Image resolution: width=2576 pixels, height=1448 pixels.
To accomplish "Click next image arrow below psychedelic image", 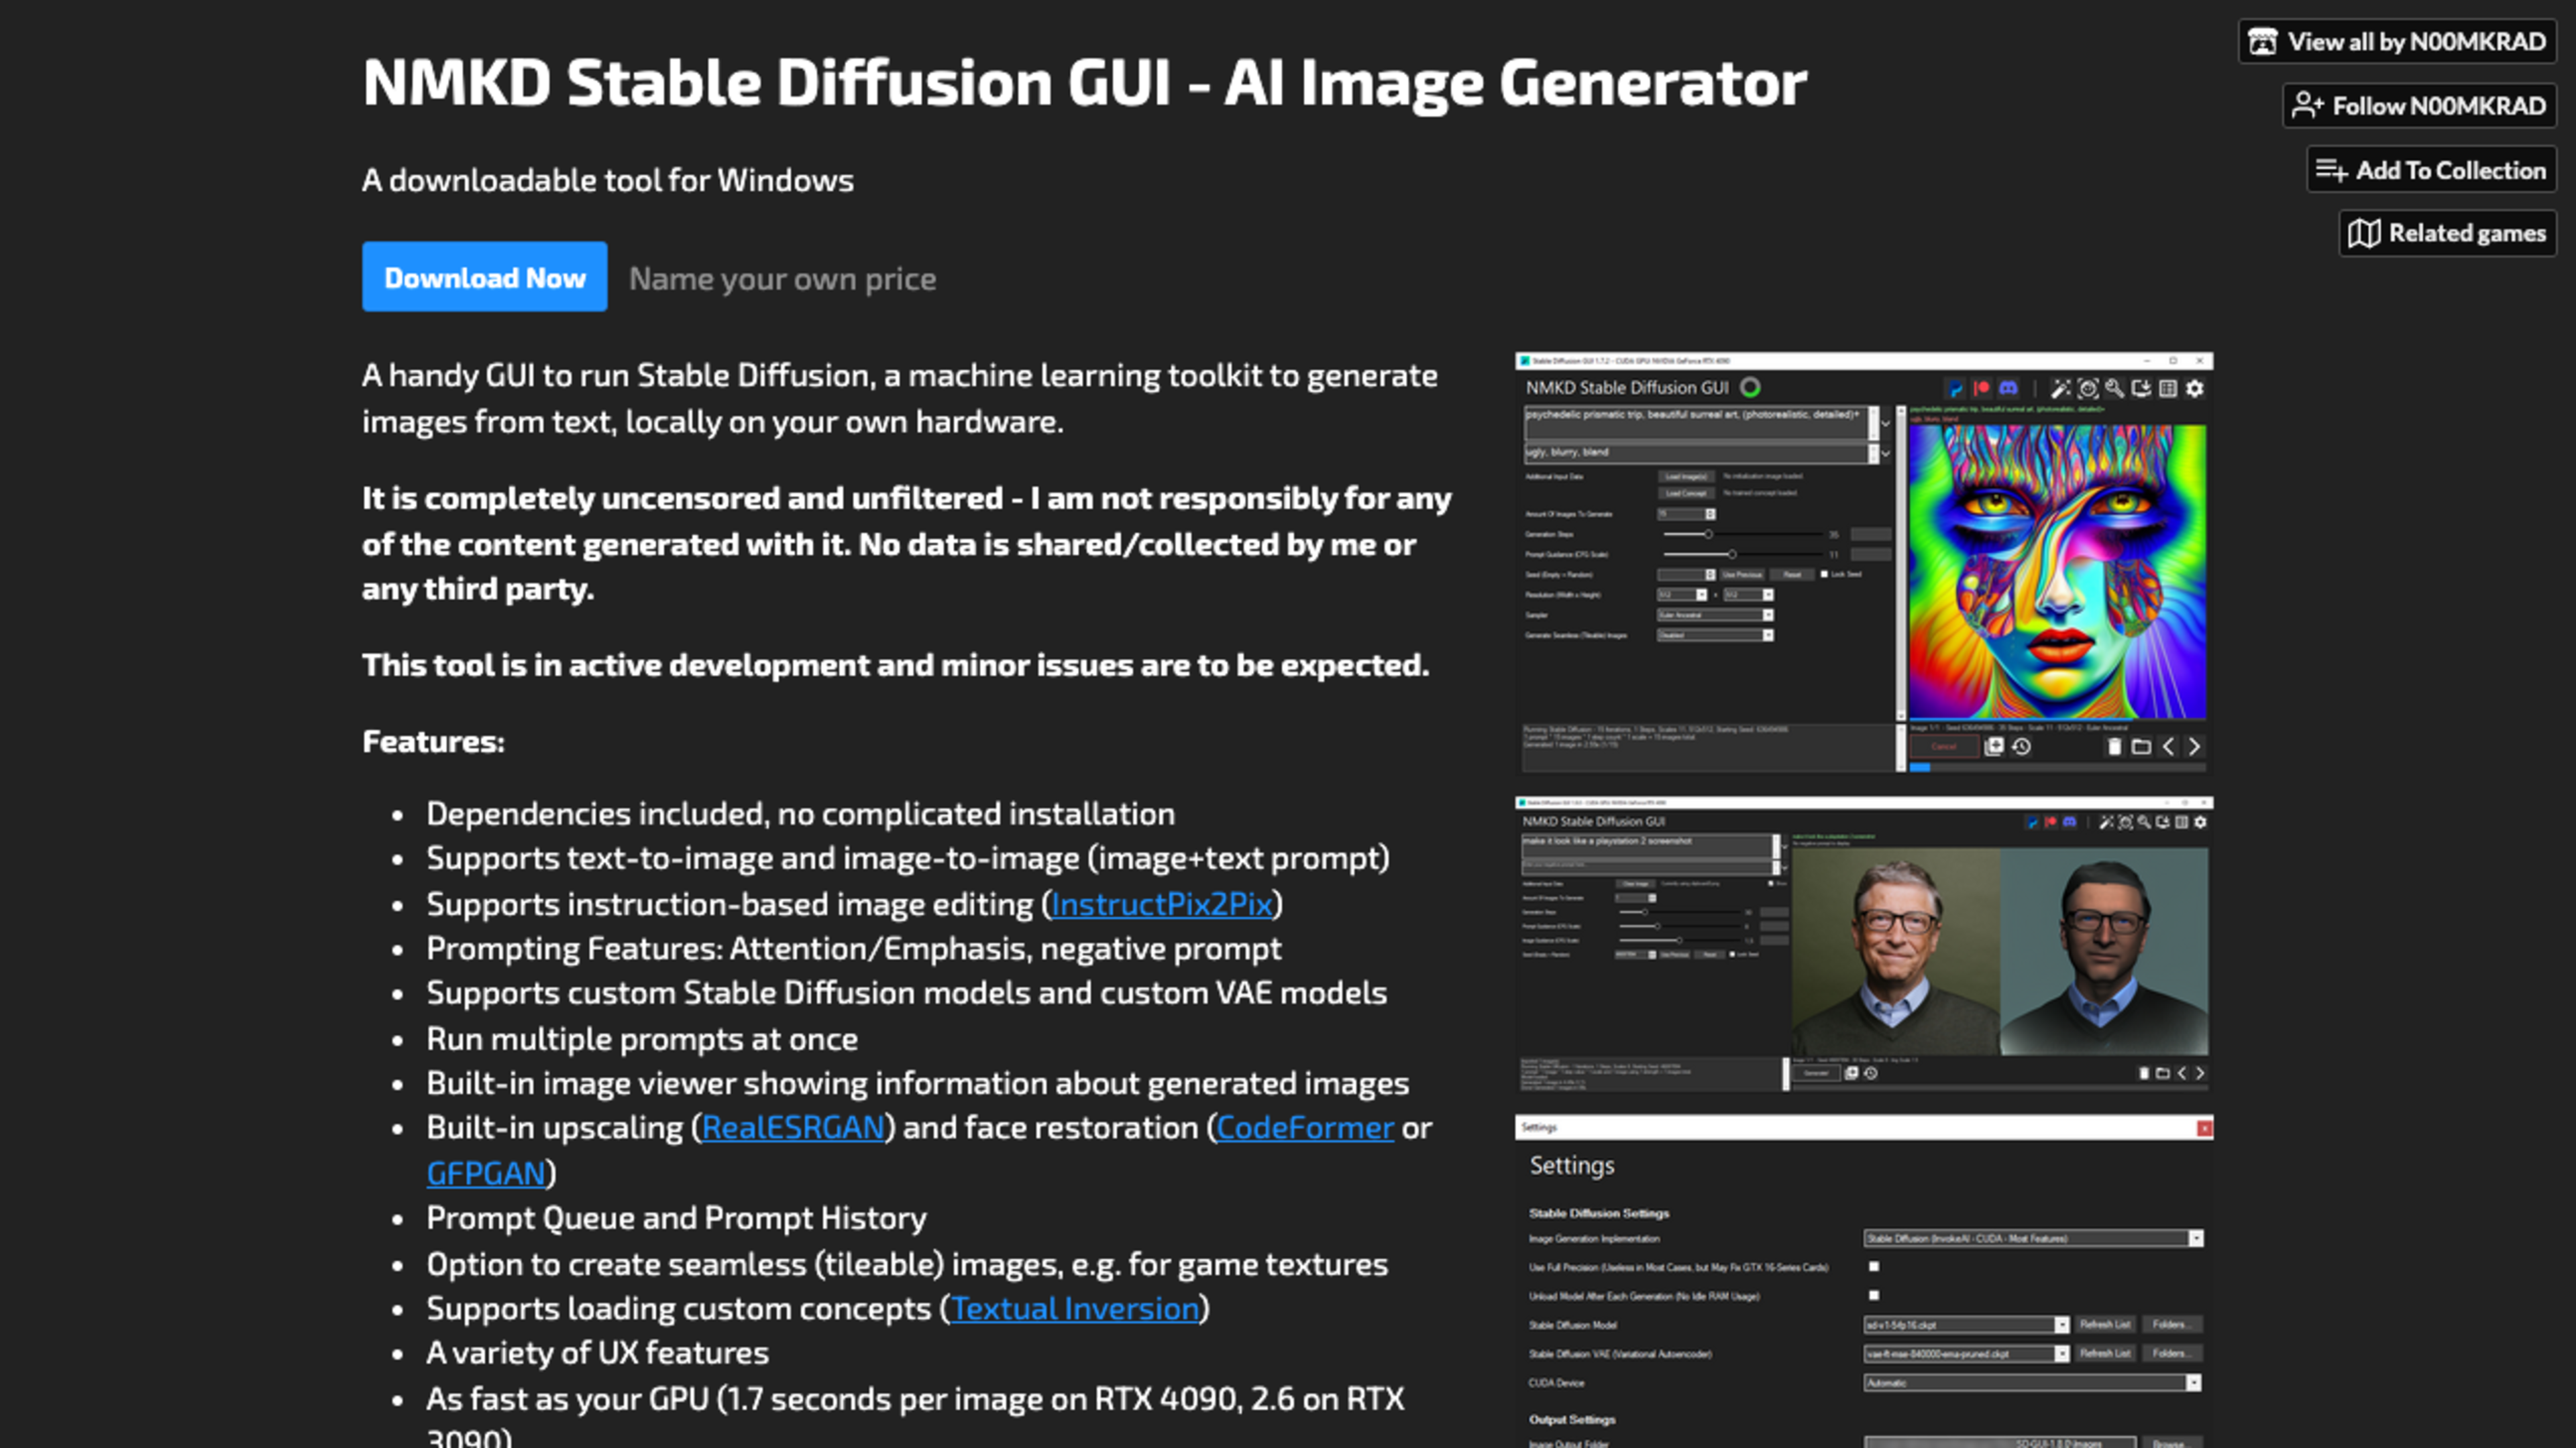I will click(2194, 747).
